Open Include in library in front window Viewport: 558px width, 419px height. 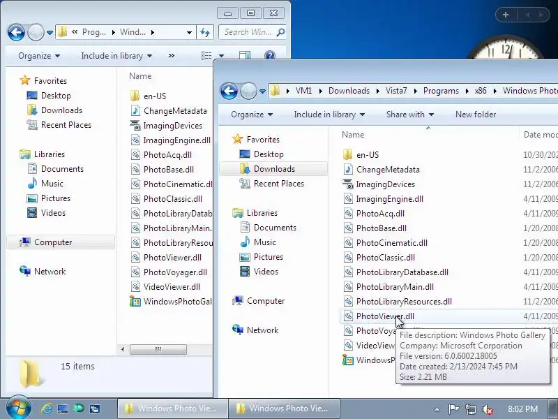[329, 115]
